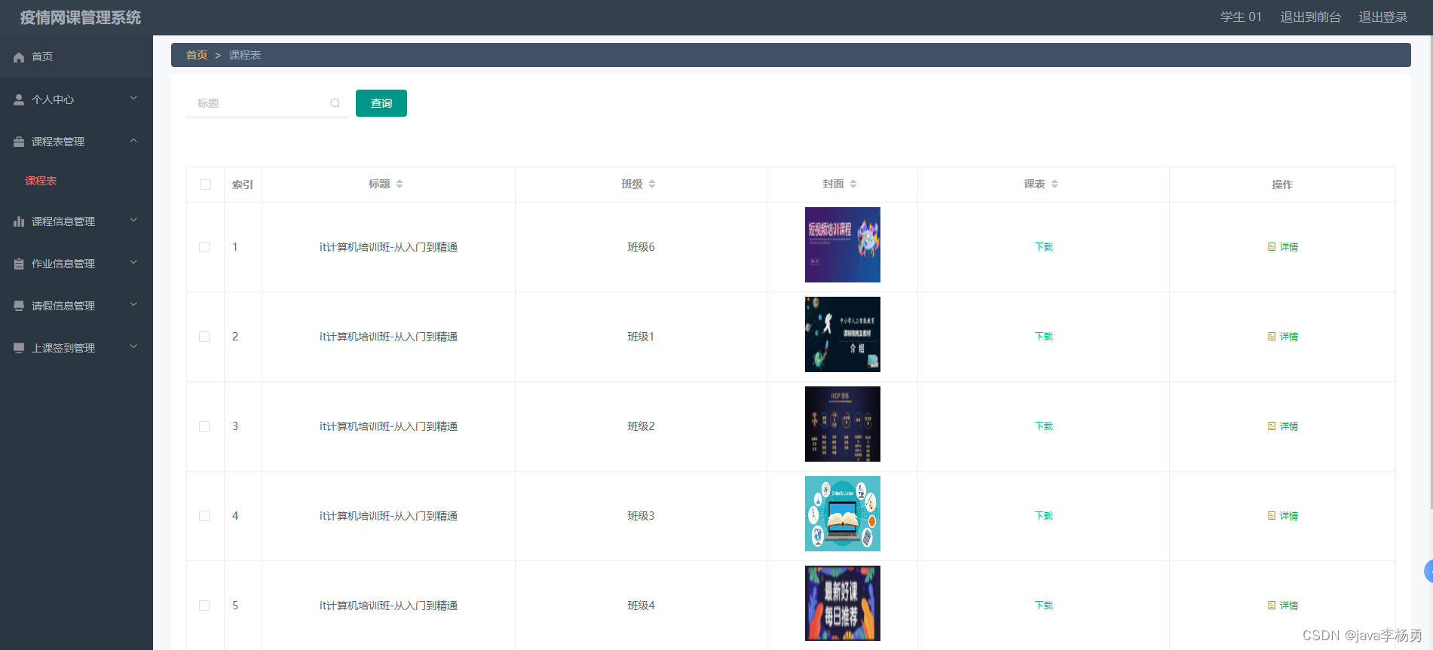Expand the 作业信息管理 menu chevron
The image size is (1433, 650).
coord(133,262)
